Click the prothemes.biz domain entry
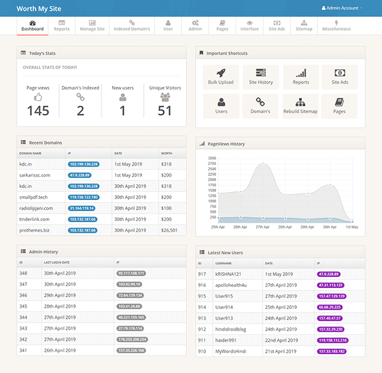This screenshot has width=382, height=373. (36, 230)
